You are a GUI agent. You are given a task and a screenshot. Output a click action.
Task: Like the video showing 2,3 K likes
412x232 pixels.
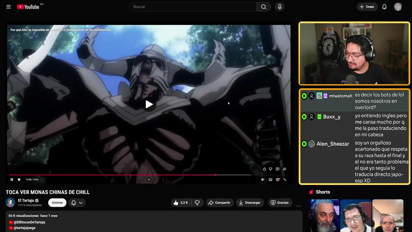181,203
